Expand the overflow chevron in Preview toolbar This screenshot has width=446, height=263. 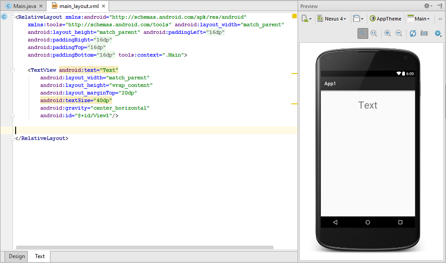pyautogui.click(x=440, y=19)
